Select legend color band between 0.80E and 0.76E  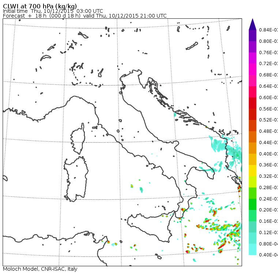pyautogui.click(x=252, y=47)
